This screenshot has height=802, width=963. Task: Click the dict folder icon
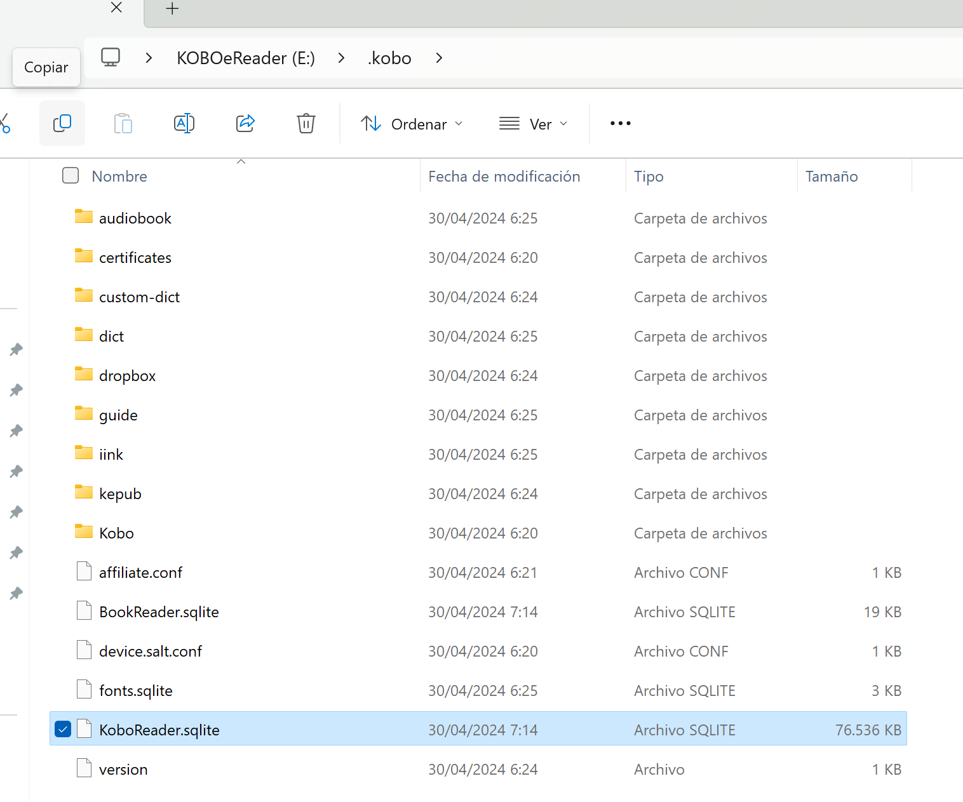point(84,335)
